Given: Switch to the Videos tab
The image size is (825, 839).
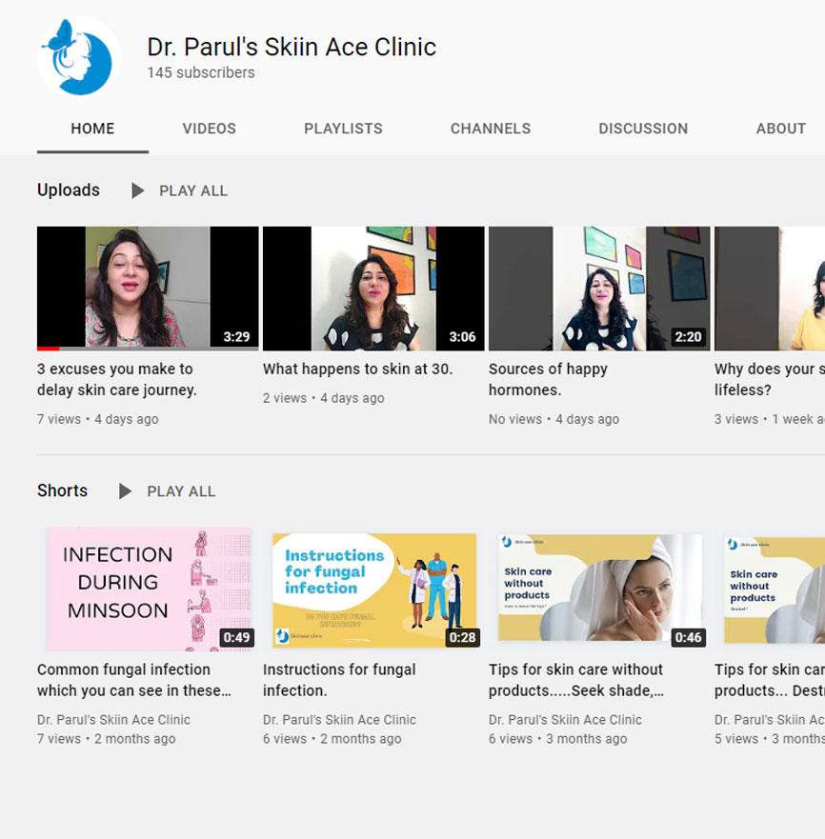Looking at the screenshot, I should (209, 129).
